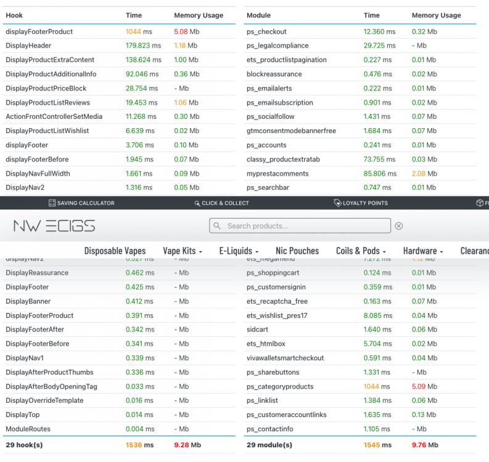Open the Coils & Pods menu label

(x=358, y=251)
